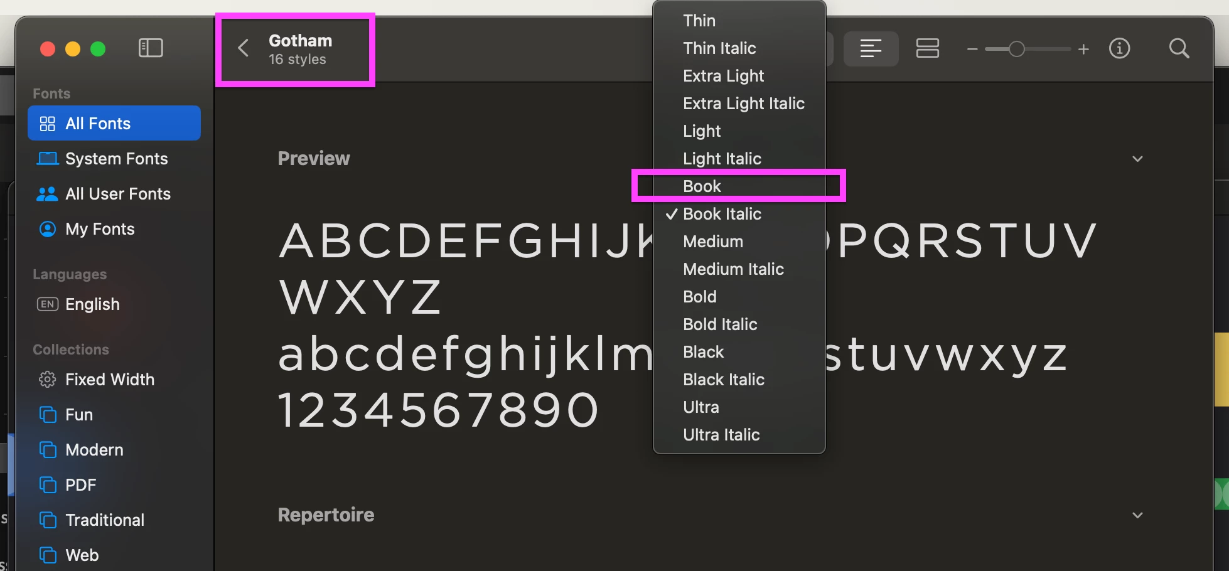Choose Extra Light style
The width and height of the screenshot is (1229, 571).
739,76
